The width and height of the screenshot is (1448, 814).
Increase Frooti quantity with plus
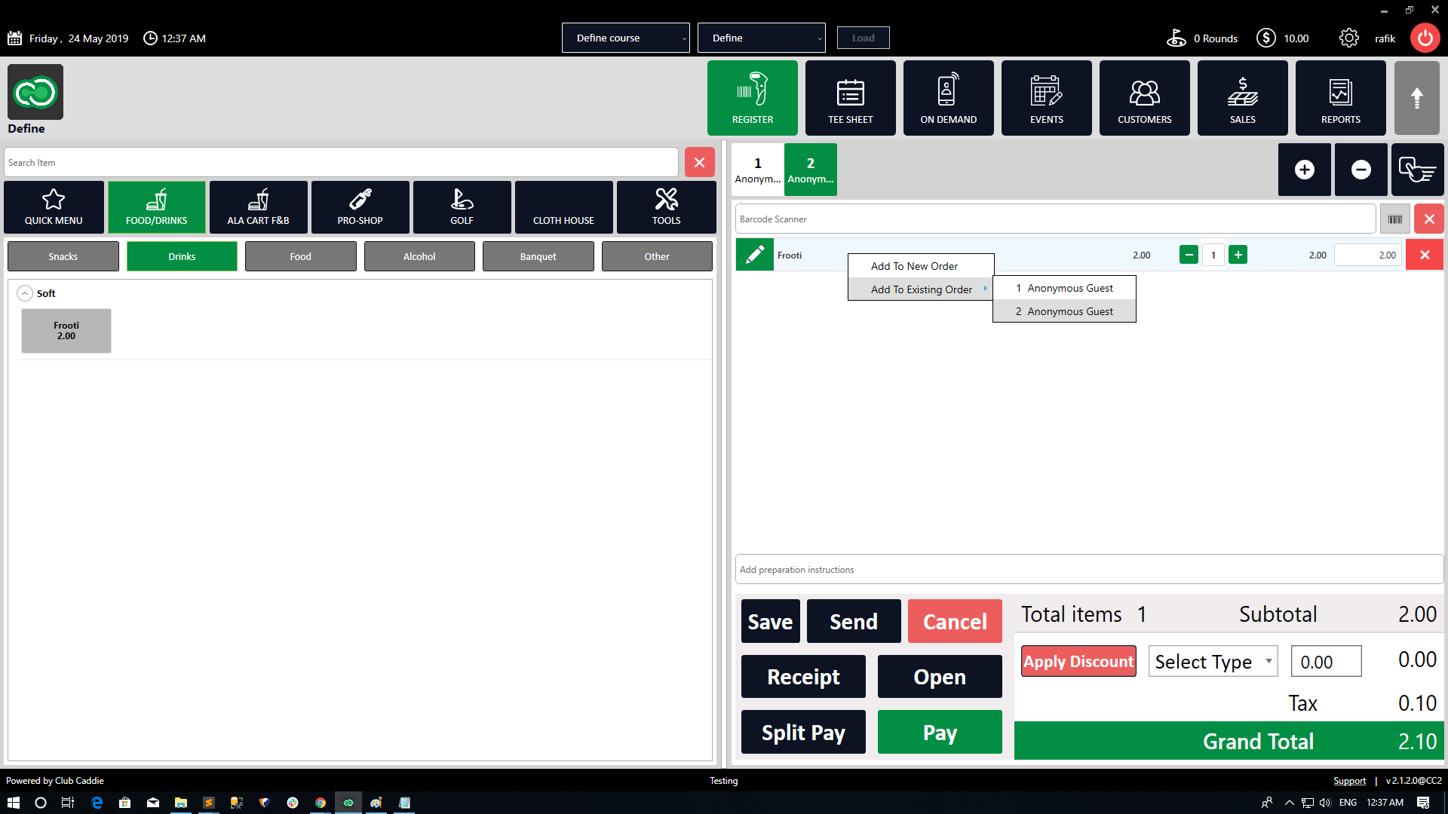click(x=1238, y=255)
